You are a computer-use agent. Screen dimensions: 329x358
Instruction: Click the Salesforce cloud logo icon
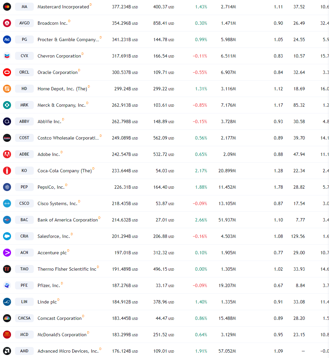(x=7, y=236)
